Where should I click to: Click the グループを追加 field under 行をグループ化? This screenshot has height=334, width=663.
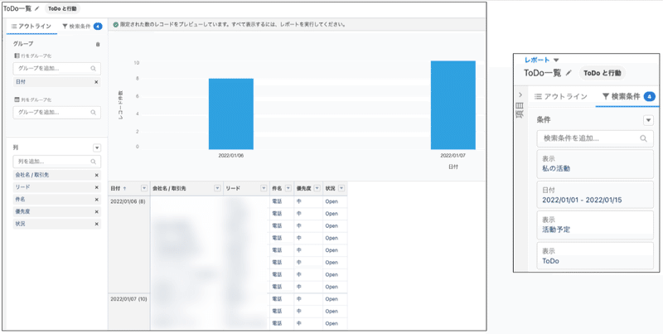(56, 68)
